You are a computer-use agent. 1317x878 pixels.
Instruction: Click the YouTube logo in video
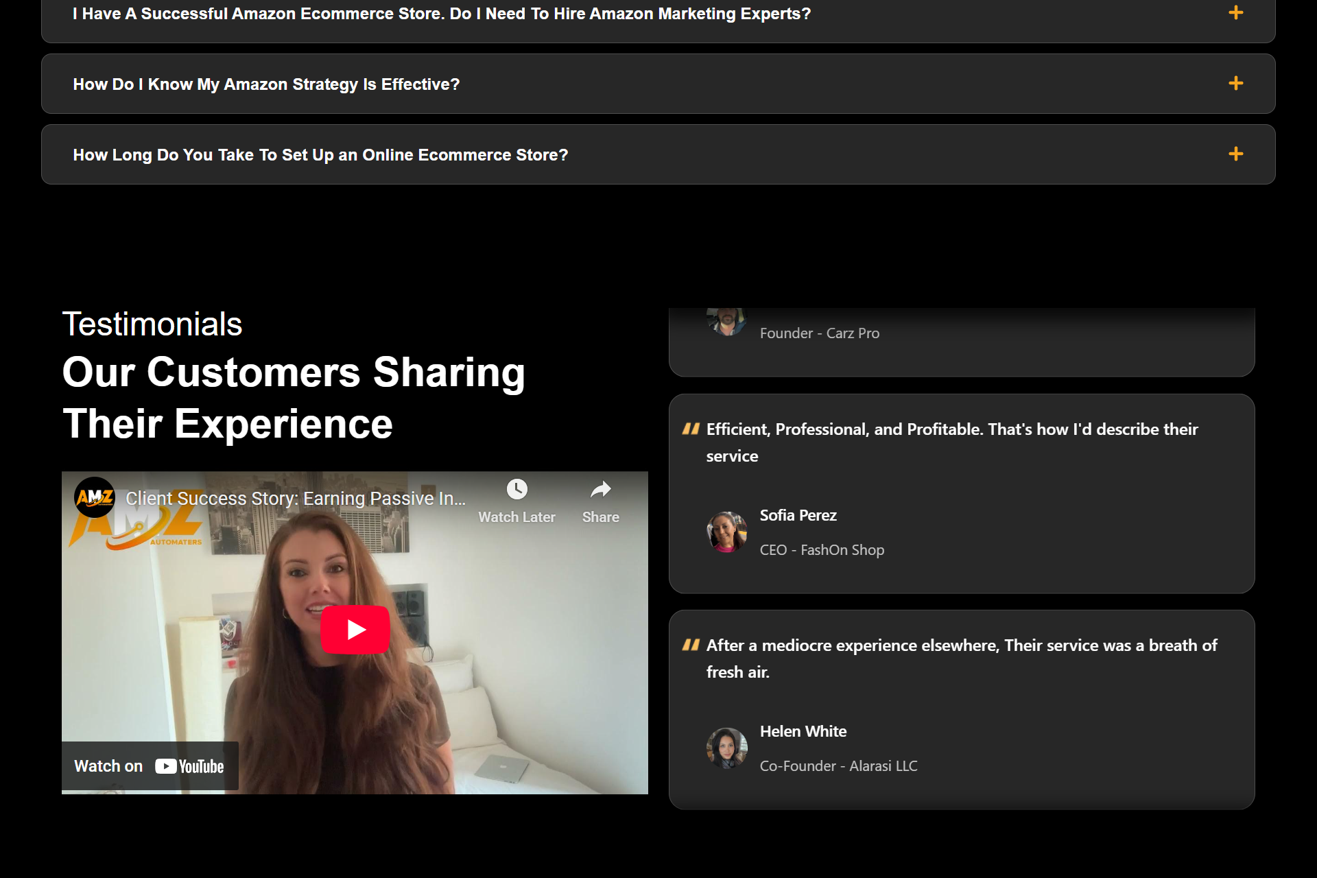coord(189,766)
